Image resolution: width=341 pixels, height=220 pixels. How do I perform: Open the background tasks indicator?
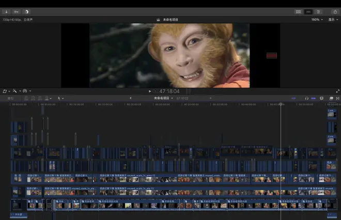(x=26, y=11)
